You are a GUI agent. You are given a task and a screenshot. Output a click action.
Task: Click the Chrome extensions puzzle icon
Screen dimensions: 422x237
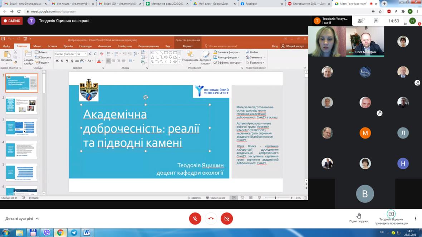[403, 11]
